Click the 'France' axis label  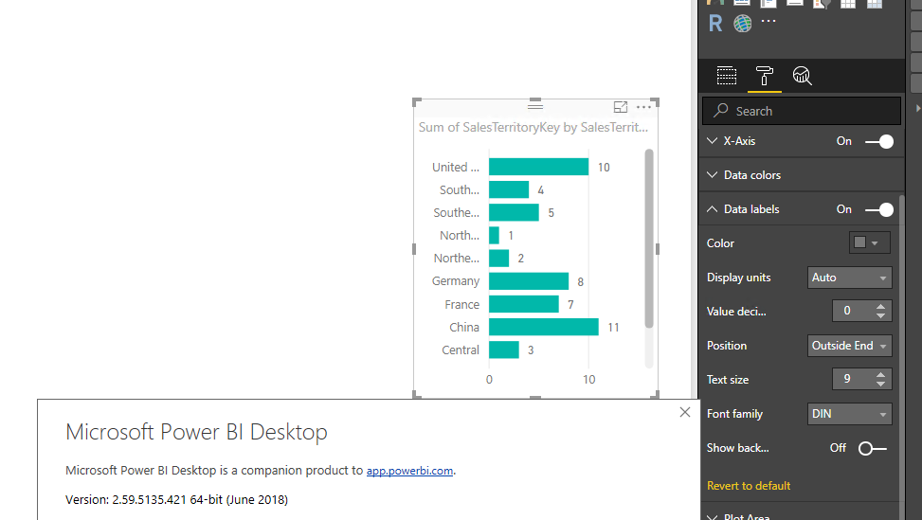click(x=462, y=304)
